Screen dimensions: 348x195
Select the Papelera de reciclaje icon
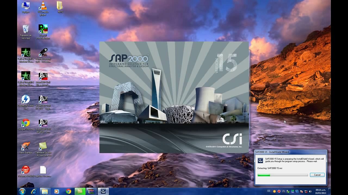point(26,32)
